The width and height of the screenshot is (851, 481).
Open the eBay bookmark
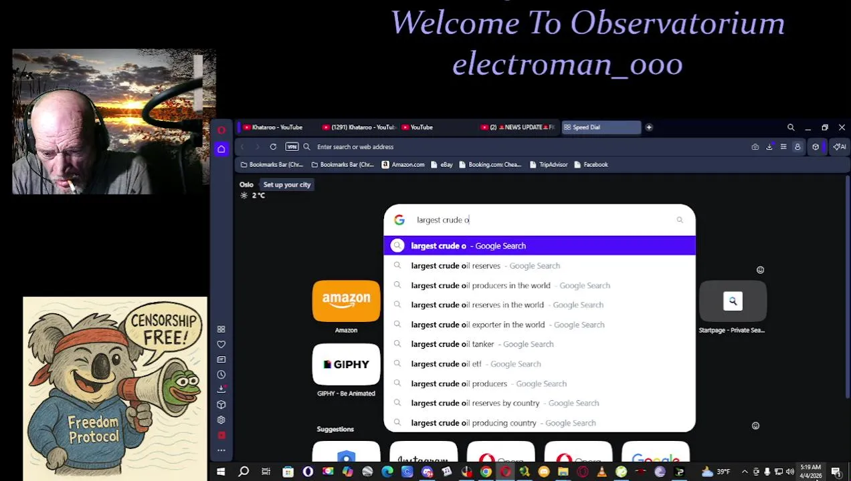(442, 164)
